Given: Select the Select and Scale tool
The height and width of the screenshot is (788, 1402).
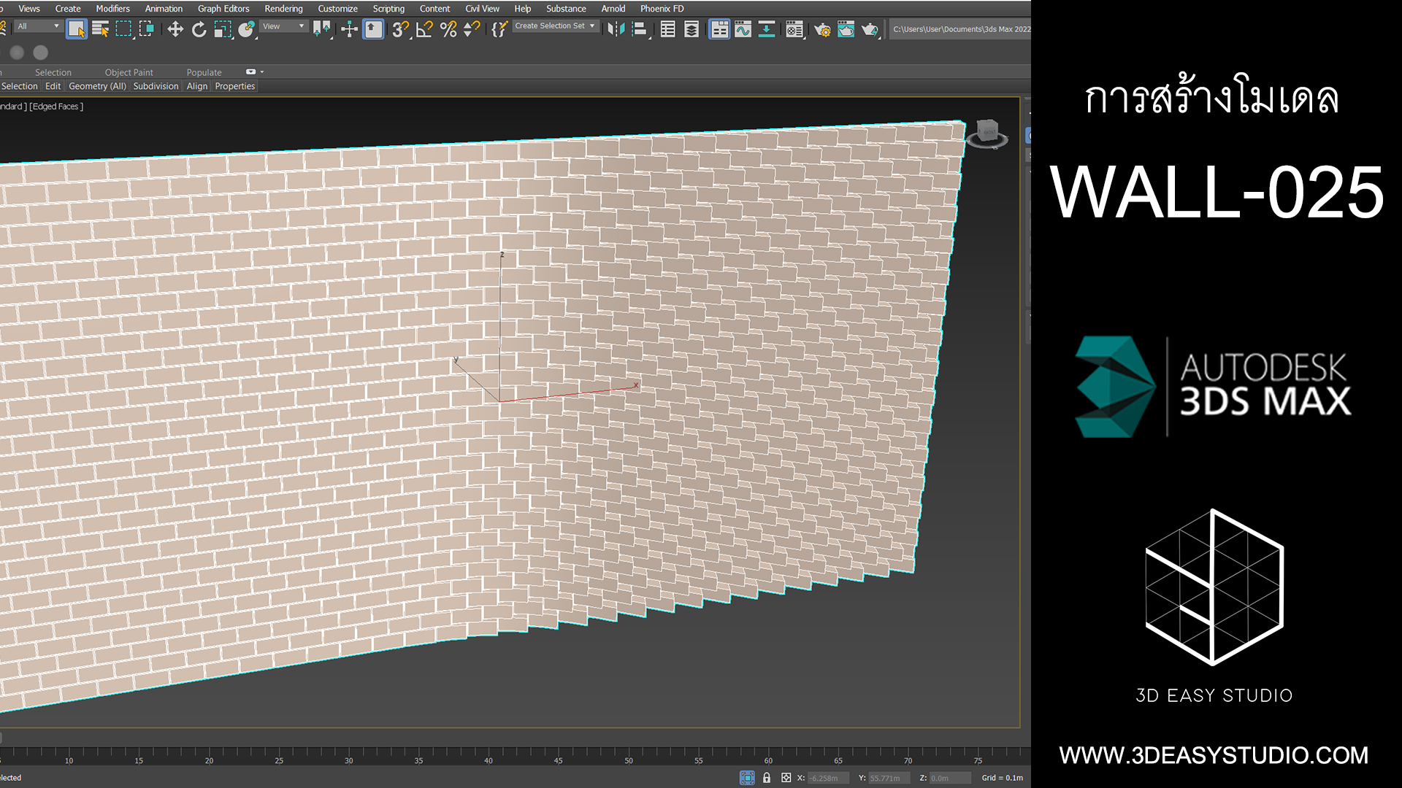Looking at the screenshot, I should point(223,29).
